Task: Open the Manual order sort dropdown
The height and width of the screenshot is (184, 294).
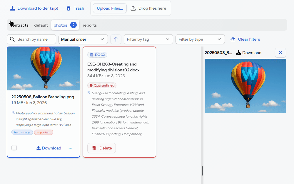Action: pyautogui.click(x=83, y=39)
